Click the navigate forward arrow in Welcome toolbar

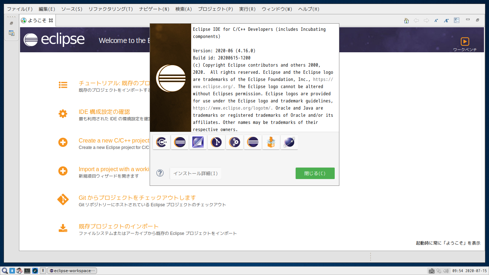(426, 20)
